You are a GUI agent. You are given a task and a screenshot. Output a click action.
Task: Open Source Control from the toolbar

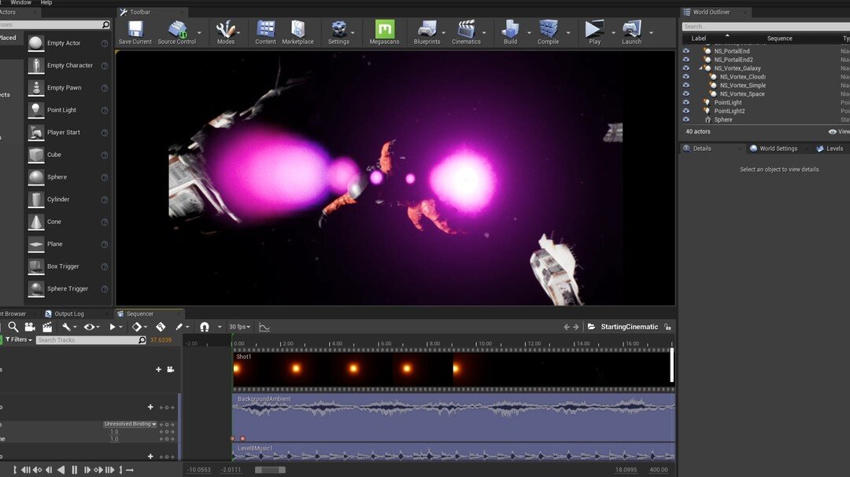pos(177,32)
